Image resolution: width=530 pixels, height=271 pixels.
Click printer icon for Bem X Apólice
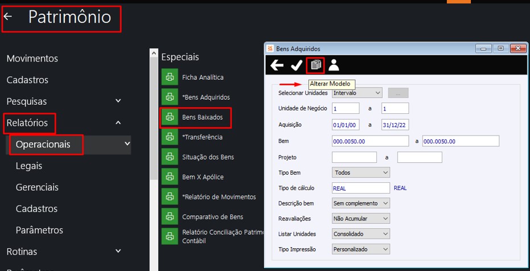click(x=169, y=177)
